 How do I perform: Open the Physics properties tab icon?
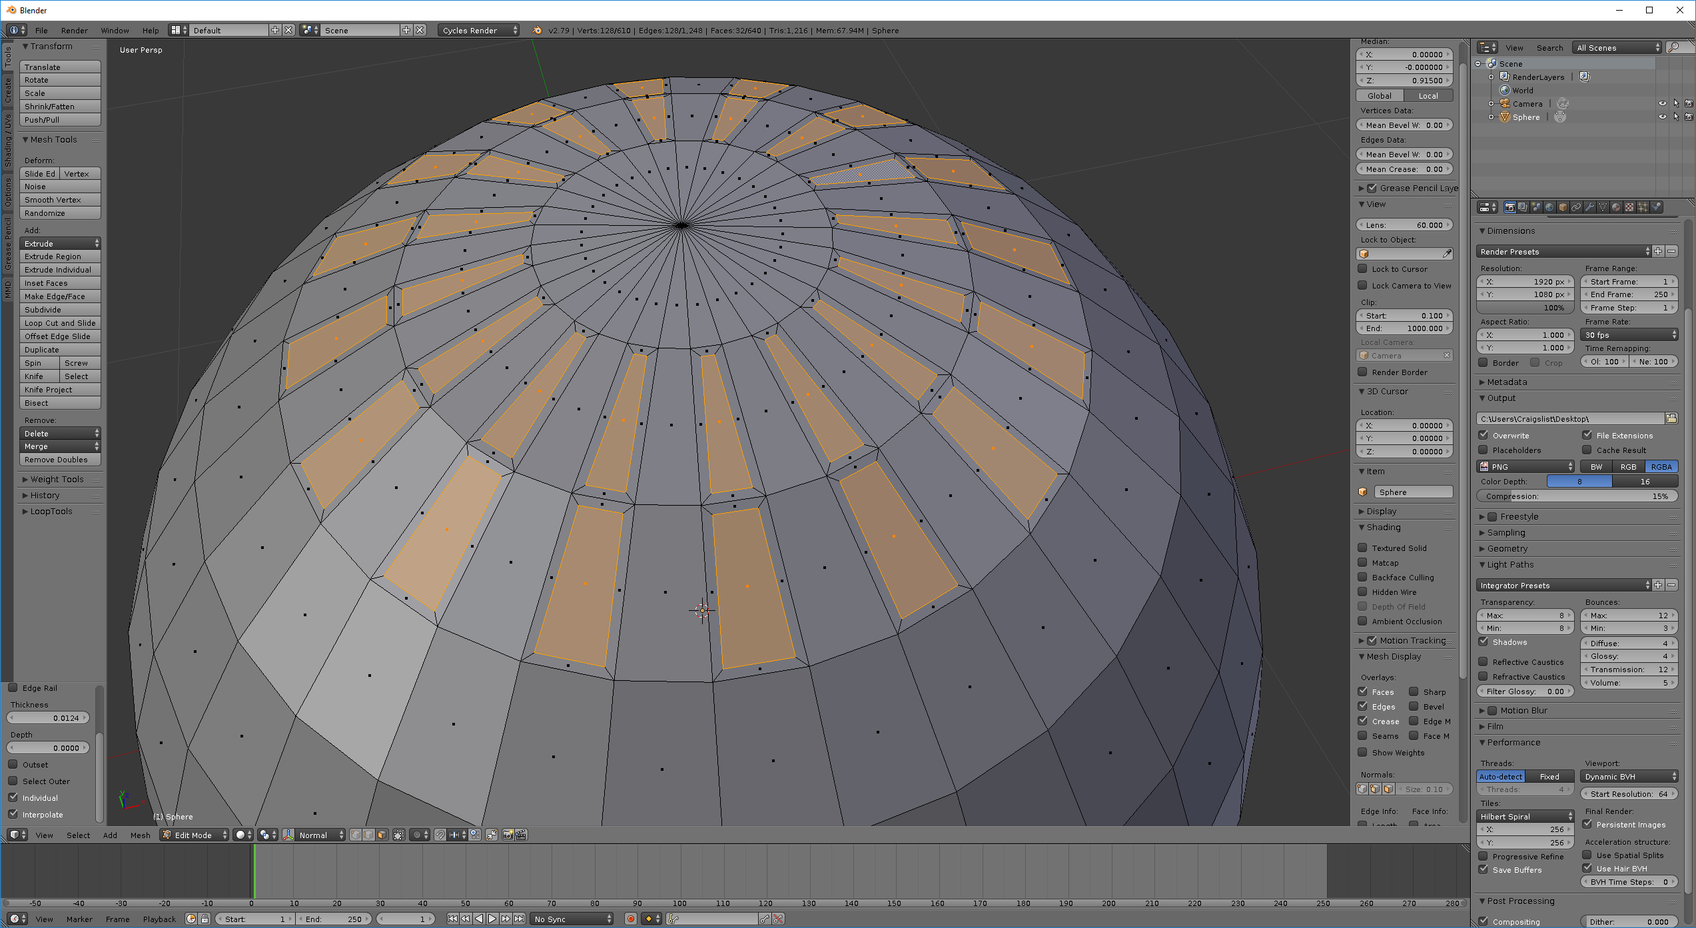pos(1657,207)
